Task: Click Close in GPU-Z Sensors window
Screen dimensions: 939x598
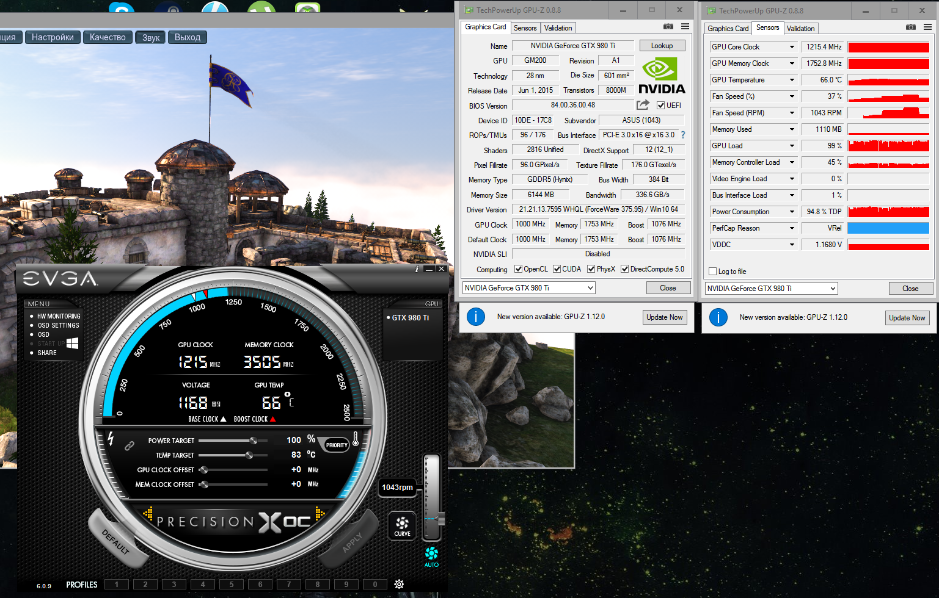Action: point(910,289)
